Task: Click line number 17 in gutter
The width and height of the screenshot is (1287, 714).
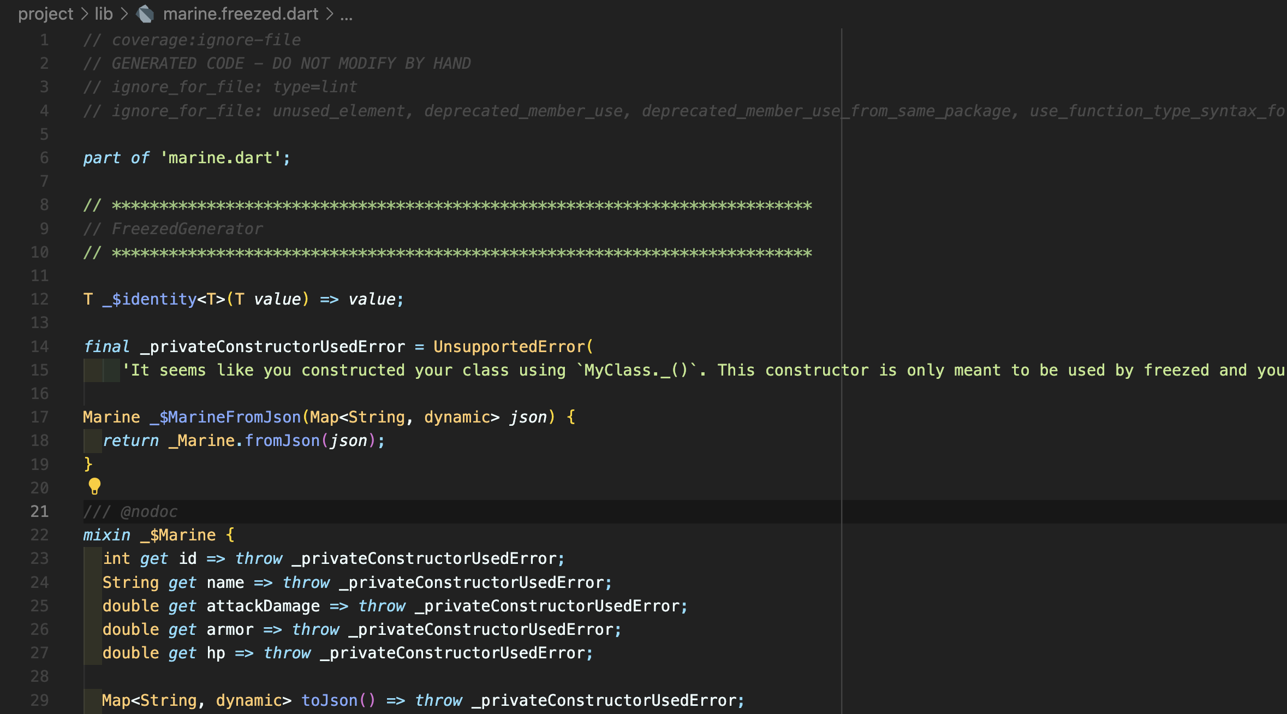Action: (40, 417)
